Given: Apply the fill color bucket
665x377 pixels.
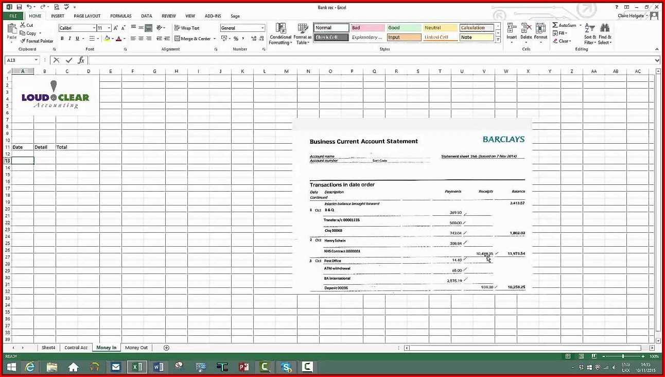Looking at the screenshot, I should pyautogui.click(x=107, y=39).
